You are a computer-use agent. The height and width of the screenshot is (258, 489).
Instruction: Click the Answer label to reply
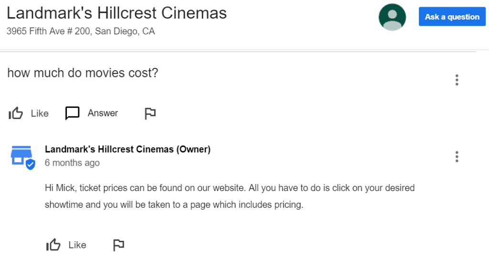(103, 113)
